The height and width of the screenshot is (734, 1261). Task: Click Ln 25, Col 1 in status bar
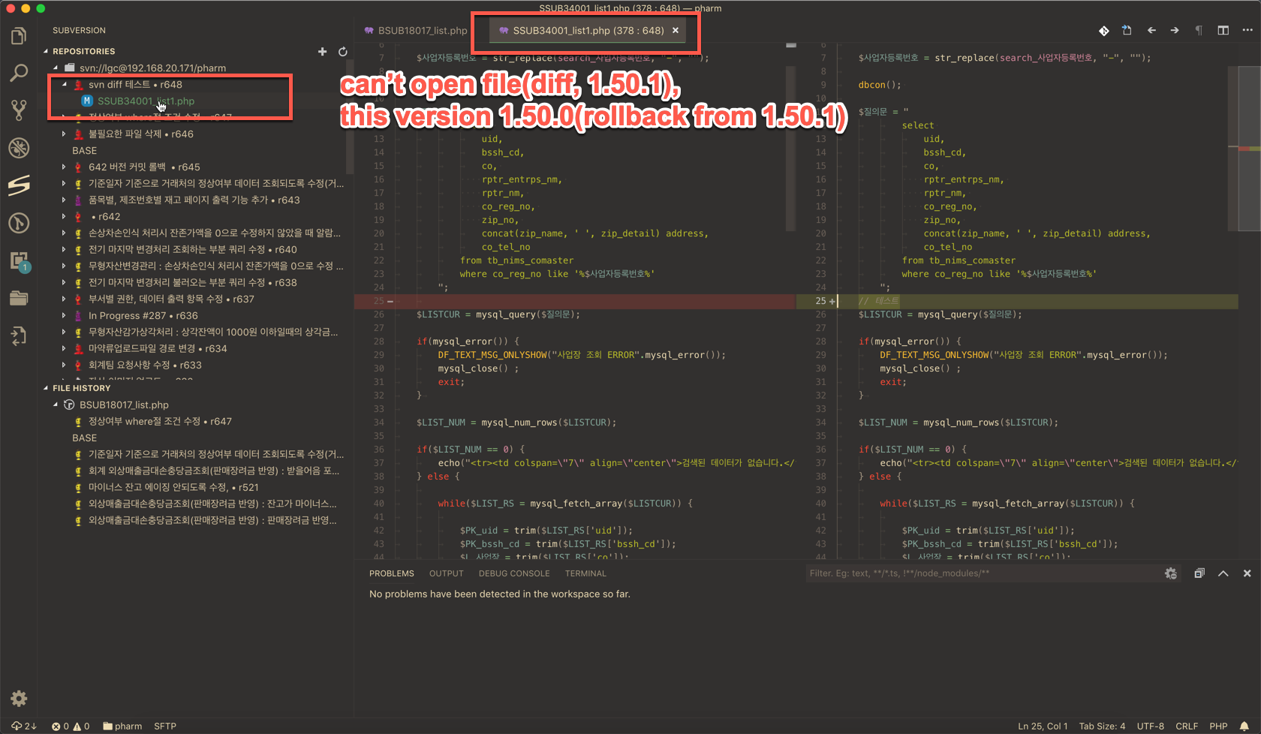click(x=1043, y=726)
